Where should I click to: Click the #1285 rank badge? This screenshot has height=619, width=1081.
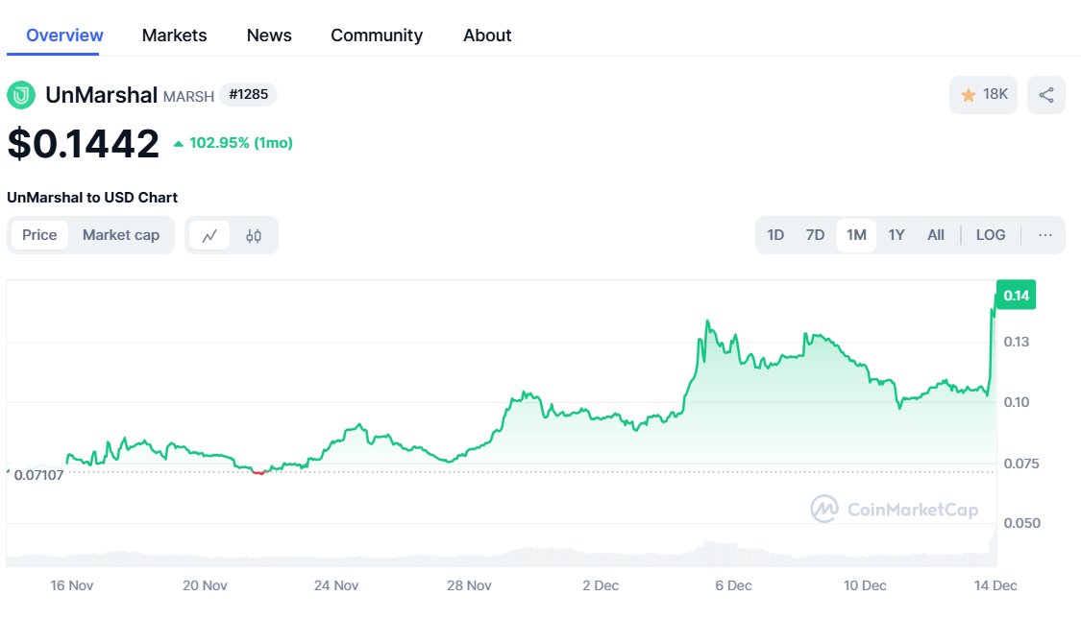click(x=248, y=94)
